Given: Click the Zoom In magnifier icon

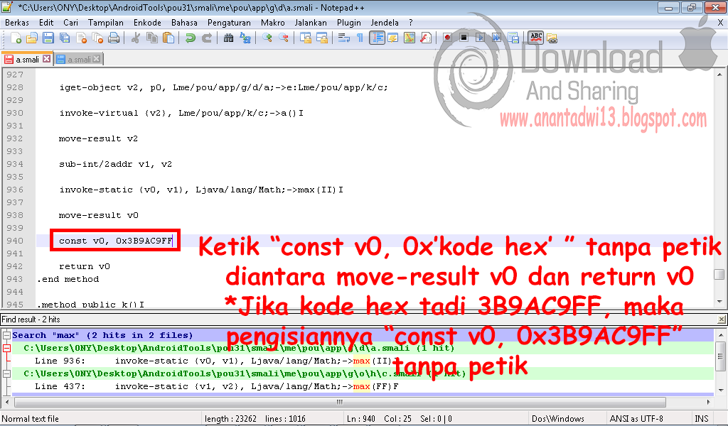Looking at the screenshot, I should point(267,38).
